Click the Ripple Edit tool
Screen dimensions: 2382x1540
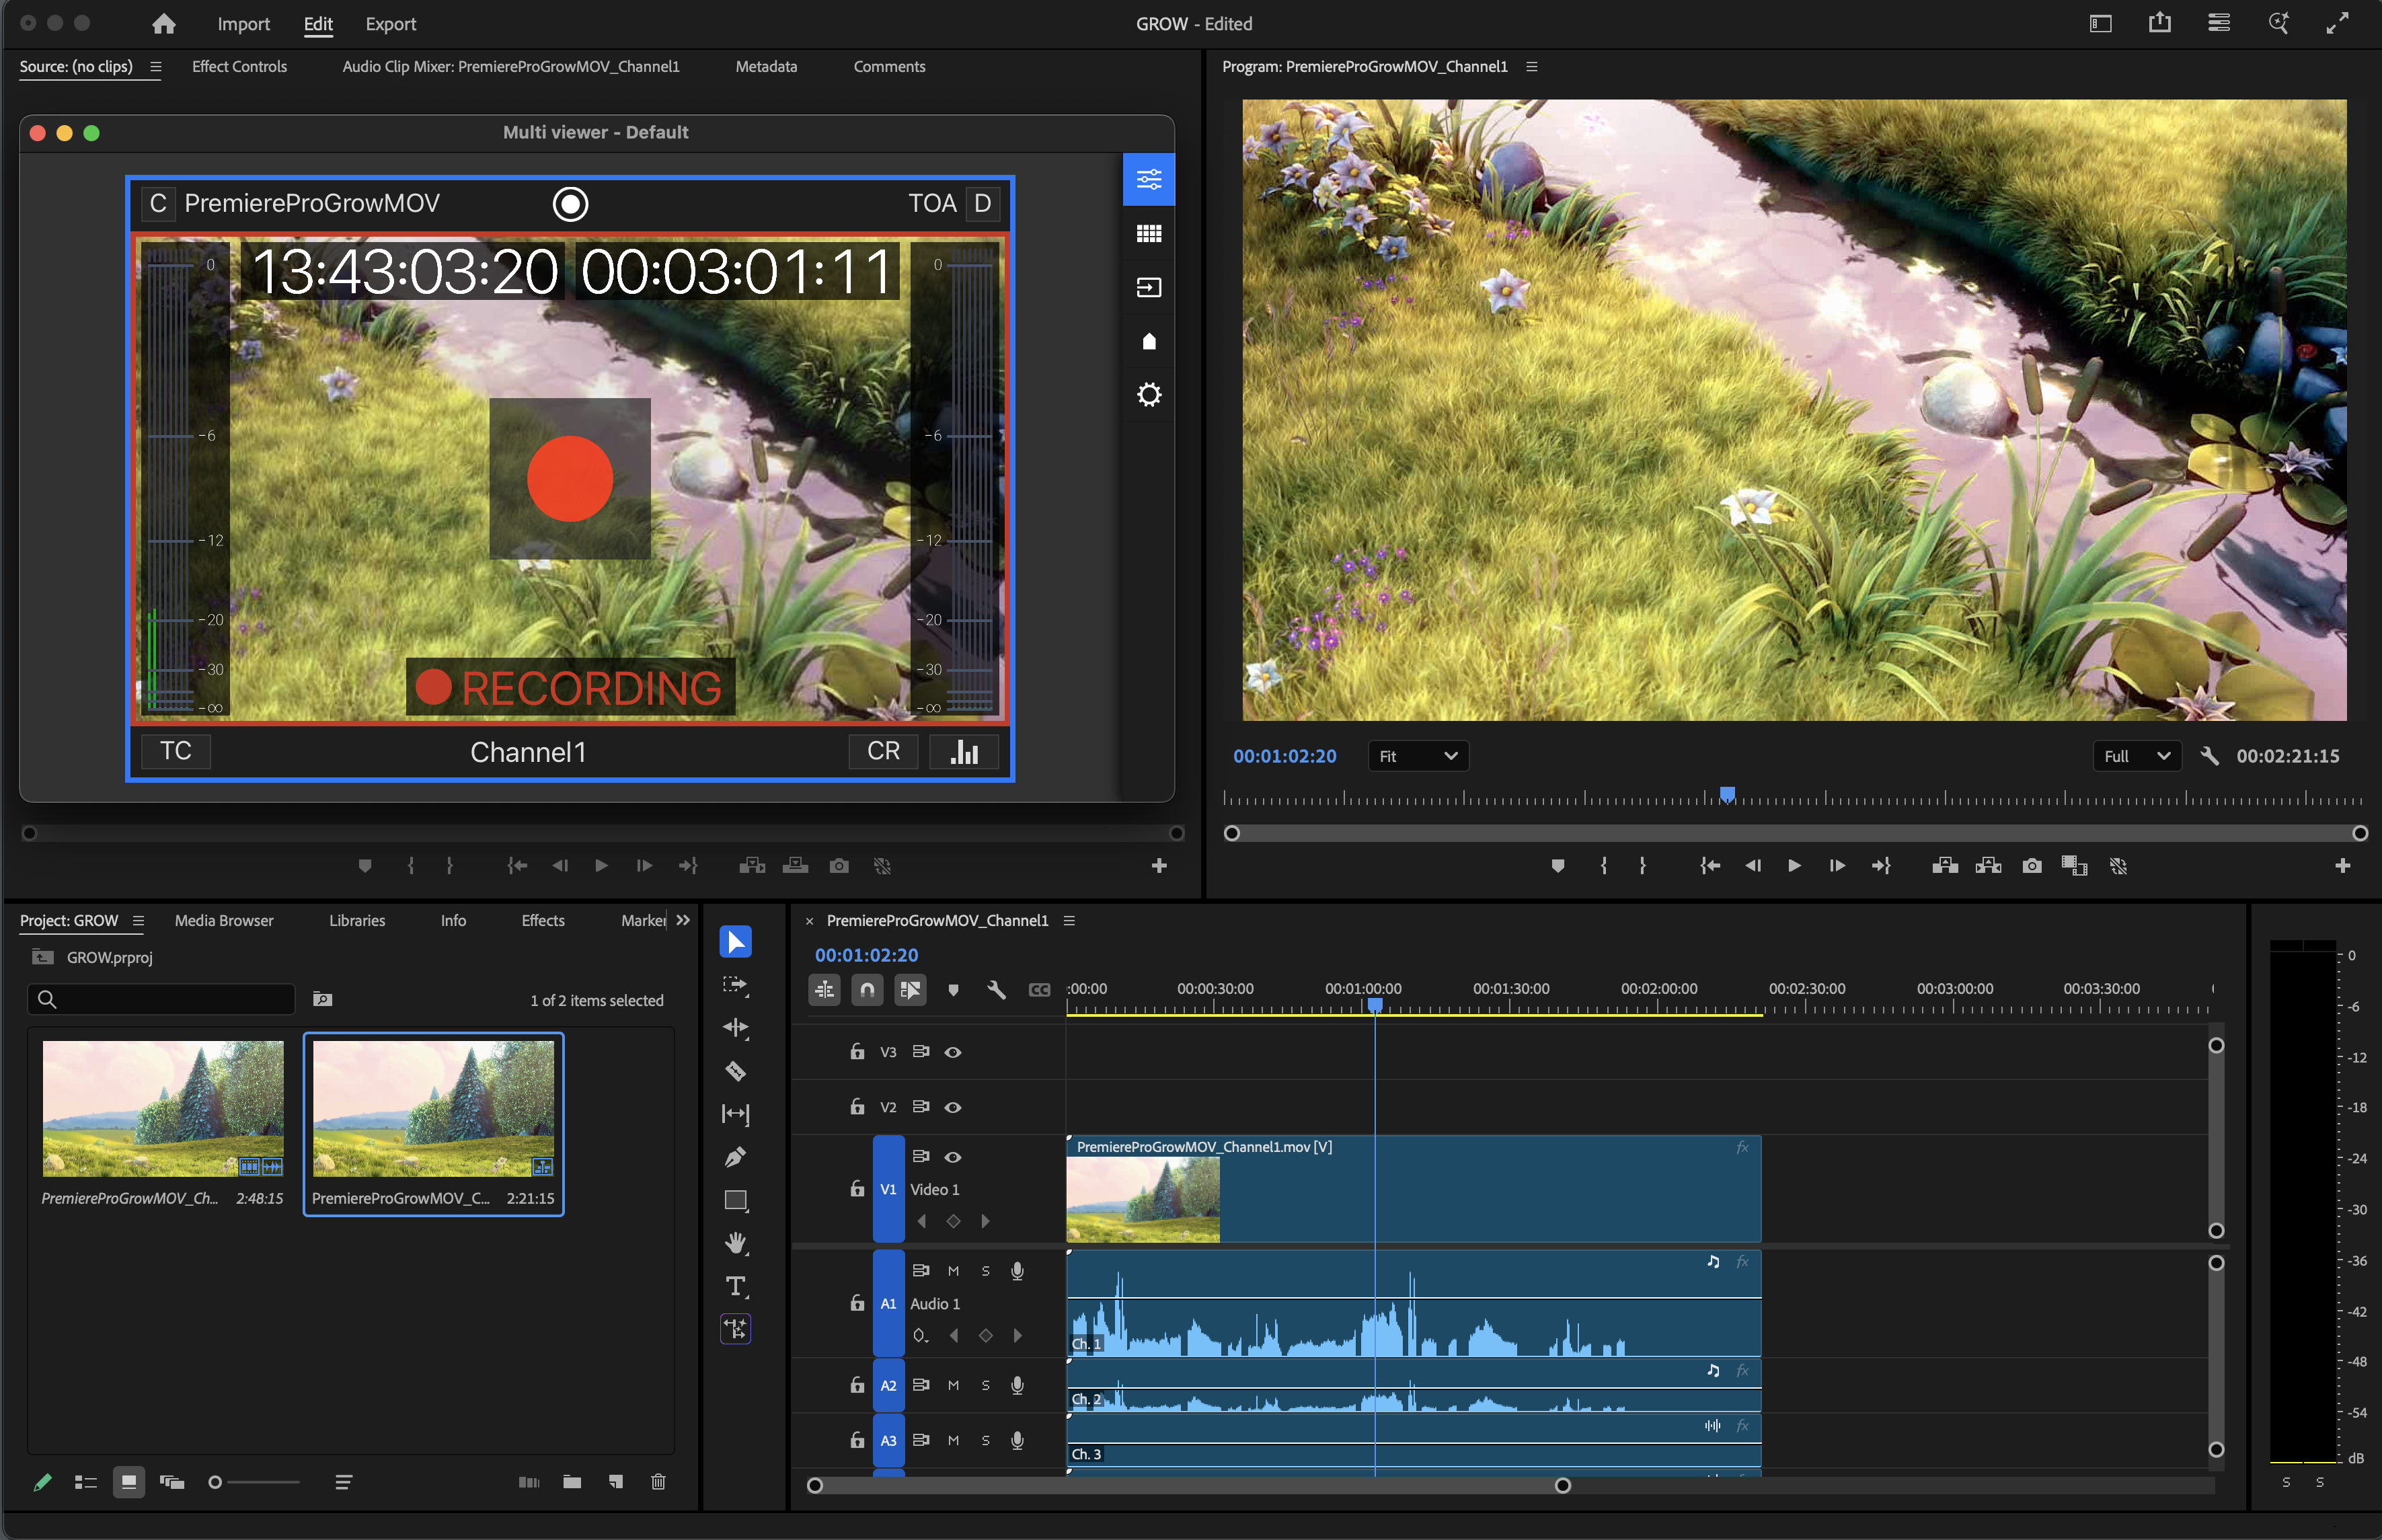coord(735,1028)
